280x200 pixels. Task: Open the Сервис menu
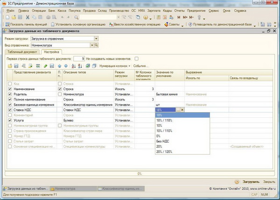coord(214,11)
